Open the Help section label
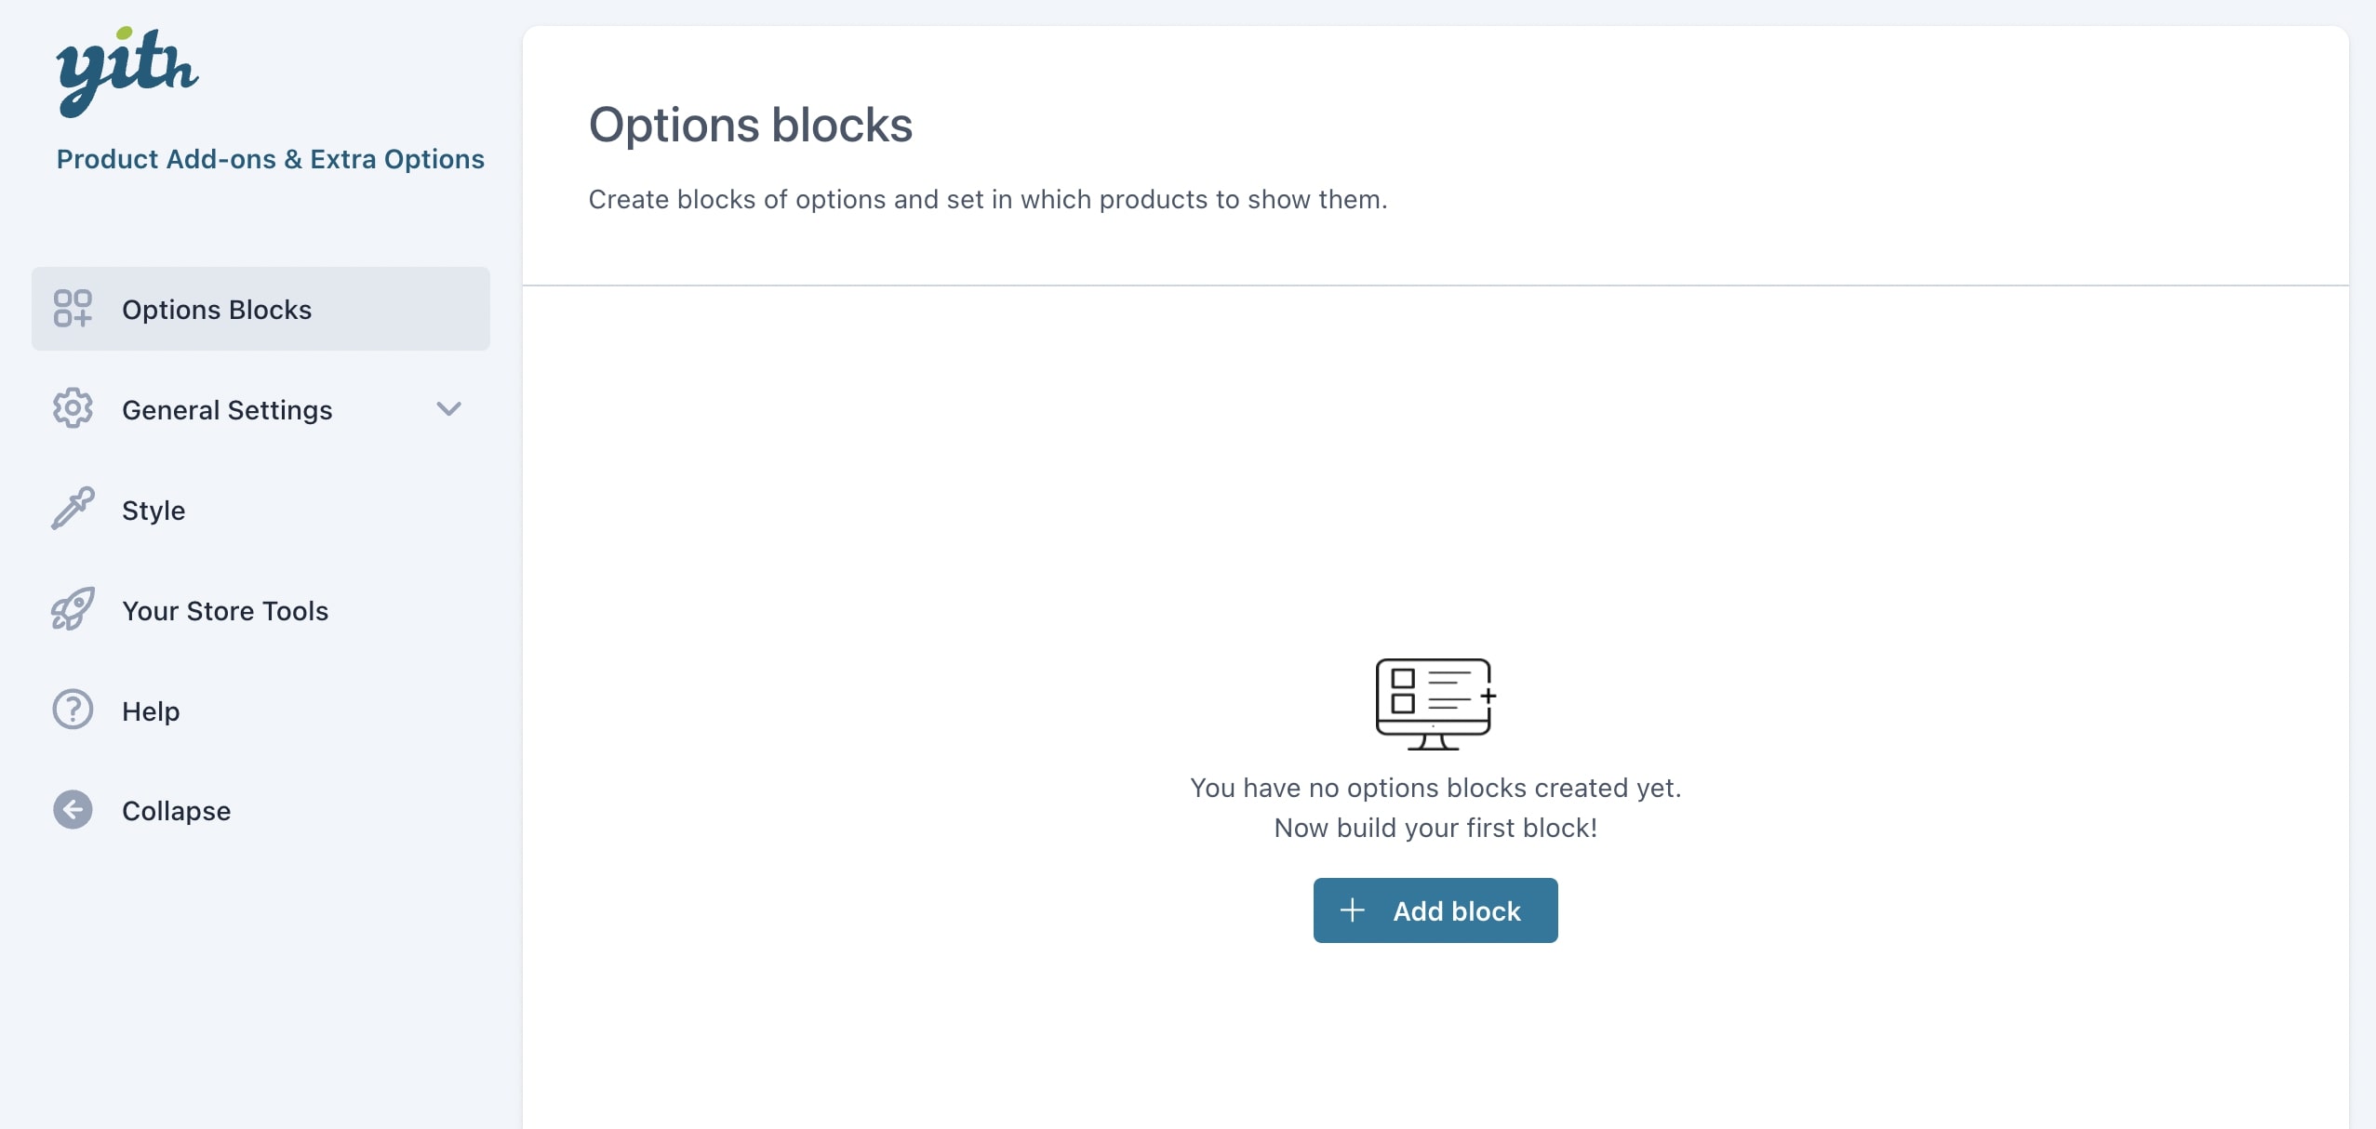 (x=151, y=711)
